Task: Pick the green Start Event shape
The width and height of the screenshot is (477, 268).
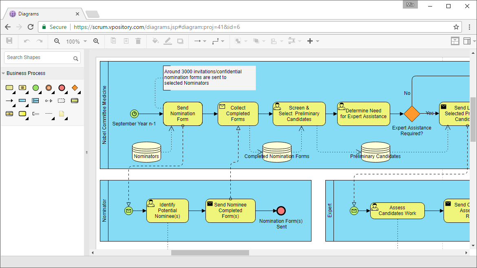Action: click(35, 88)
